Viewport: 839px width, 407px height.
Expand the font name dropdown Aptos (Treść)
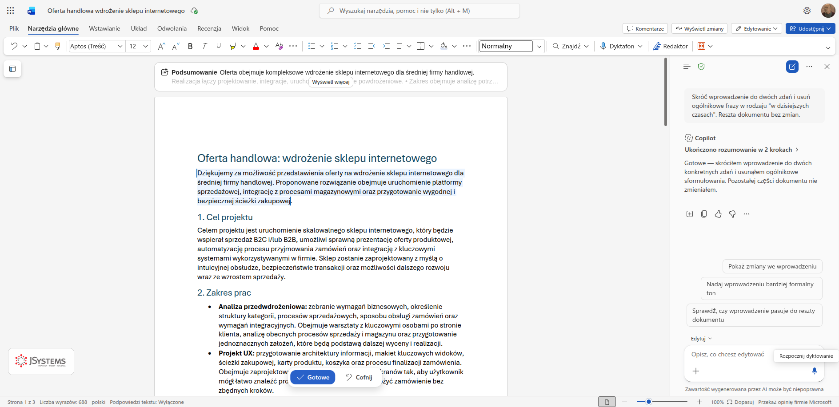point(120,46)
